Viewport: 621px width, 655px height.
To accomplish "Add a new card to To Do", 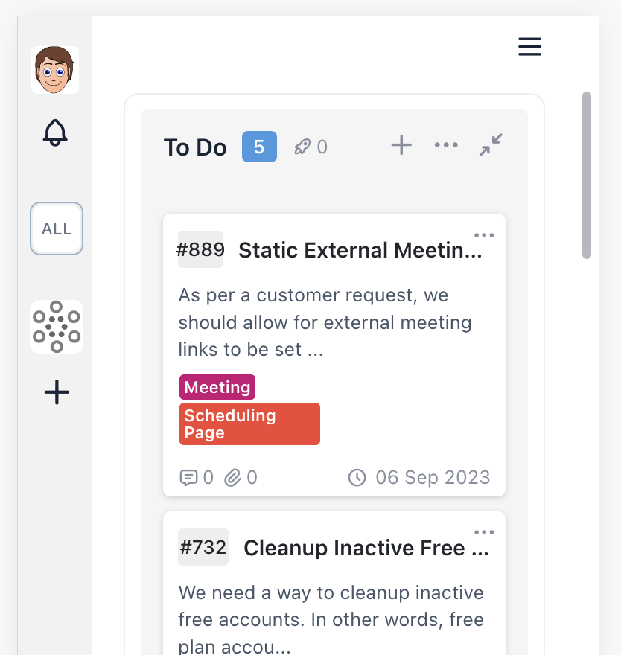I will (401, 145).
